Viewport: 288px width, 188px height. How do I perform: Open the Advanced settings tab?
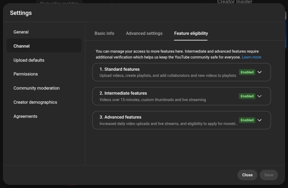[144, 33]
